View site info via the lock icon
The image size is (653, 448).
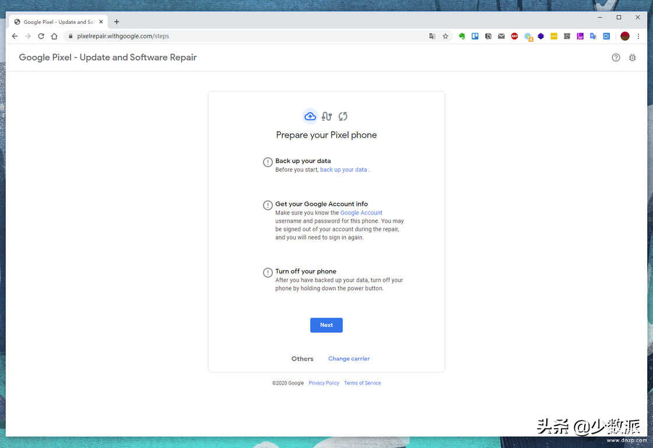coord(71,36)
